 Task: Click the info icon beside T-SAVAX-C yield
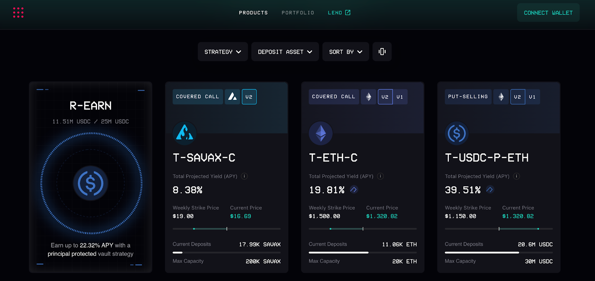(x=244, y=176)
